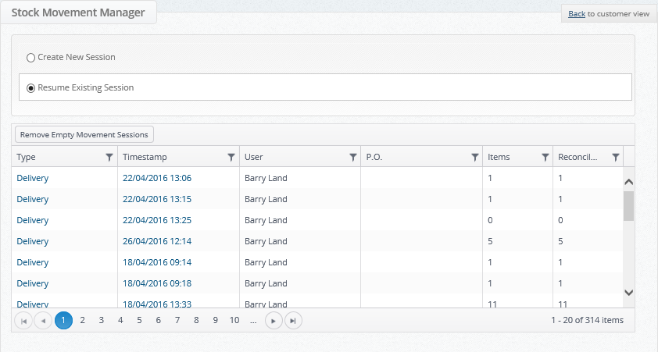The image size is (658, 352).
Task: Open the Reconciled column filter icon
Action: click(616, 157)
